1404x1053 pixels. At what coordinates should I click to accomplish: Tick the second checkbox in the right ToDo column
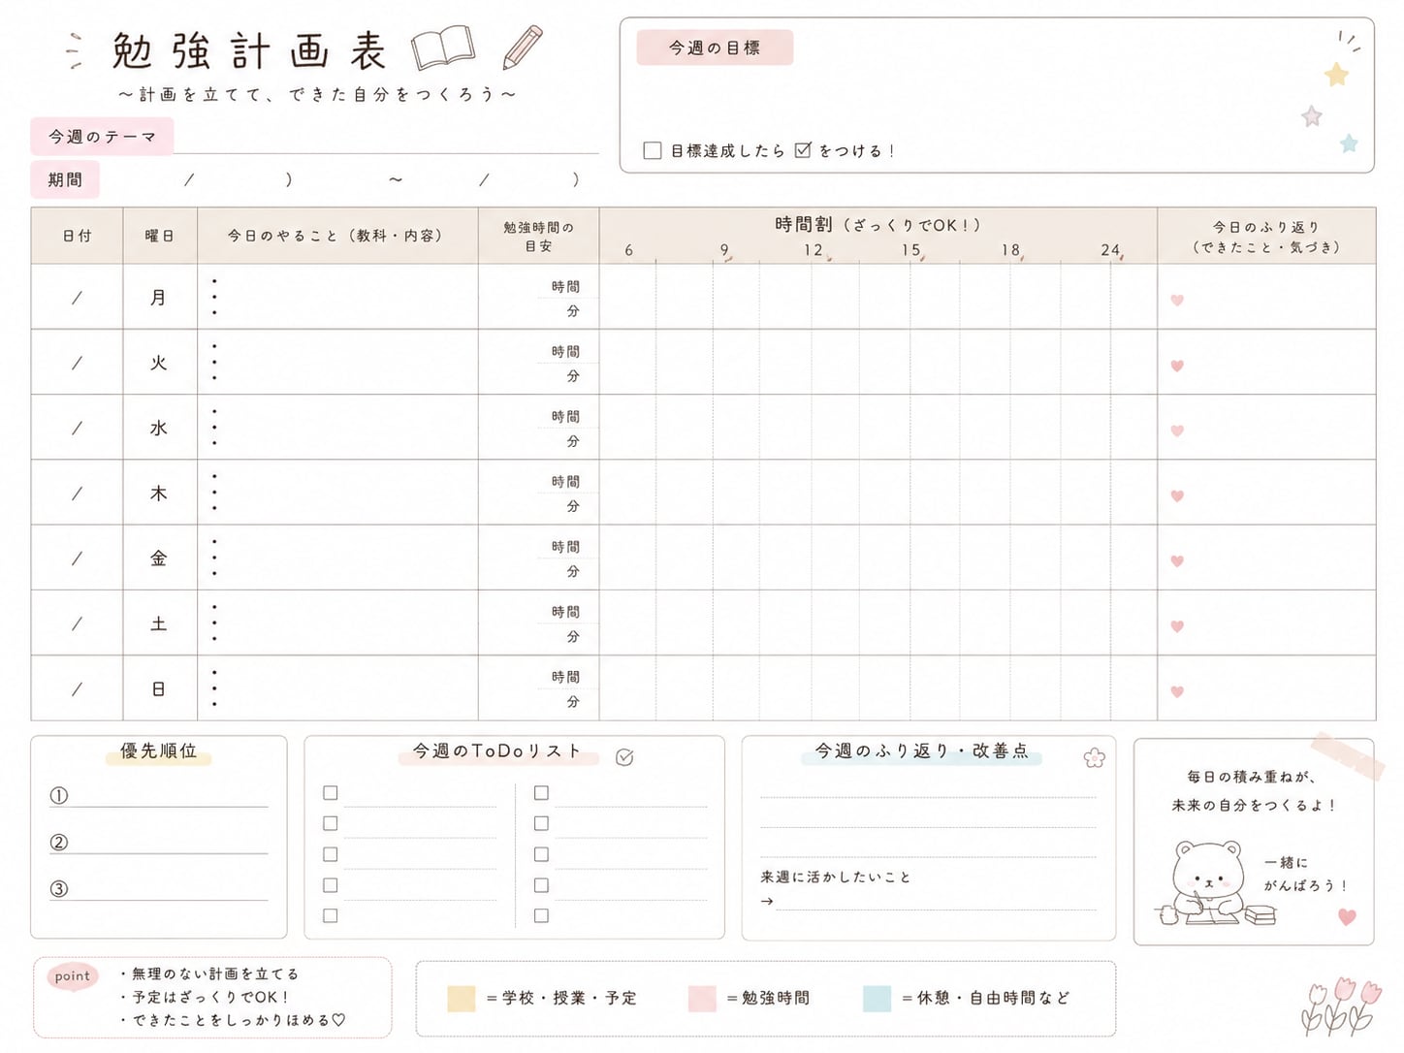[x=542, y=823]
